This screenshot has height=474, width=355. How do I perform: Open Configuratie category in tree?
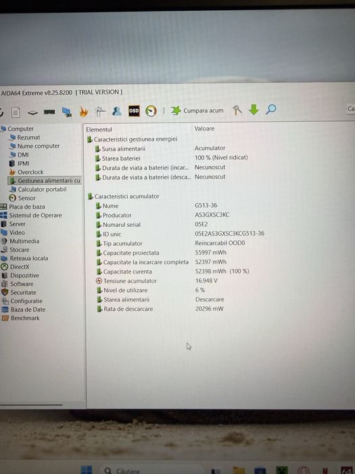tap(22, 301)
